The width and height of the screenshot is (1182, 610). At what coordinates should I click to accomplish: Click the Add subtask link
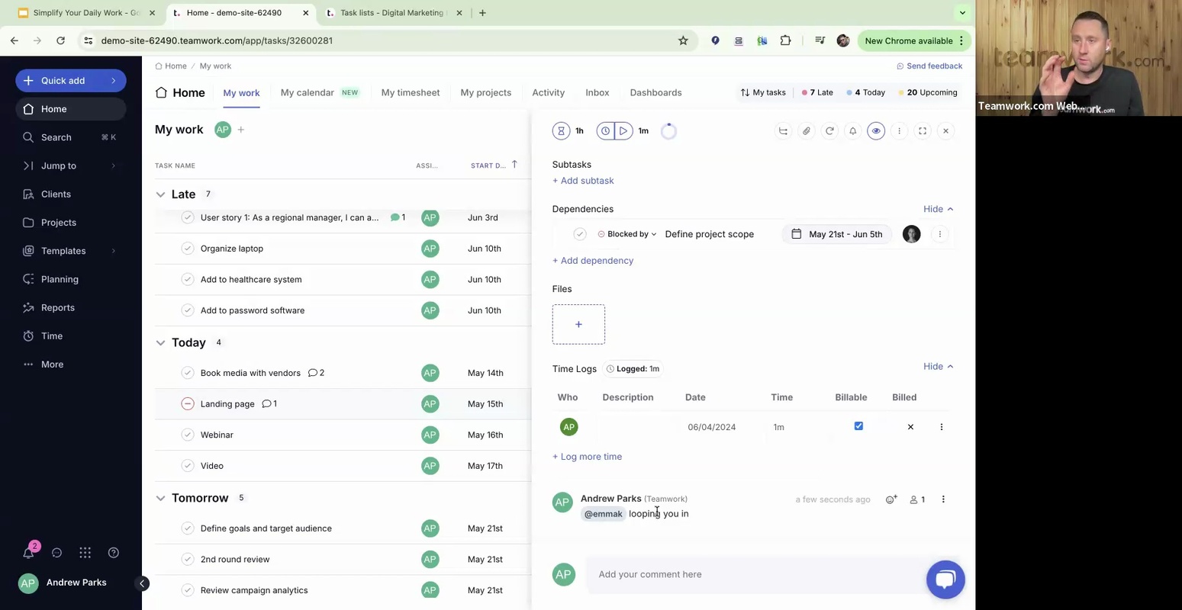(583, 181)
